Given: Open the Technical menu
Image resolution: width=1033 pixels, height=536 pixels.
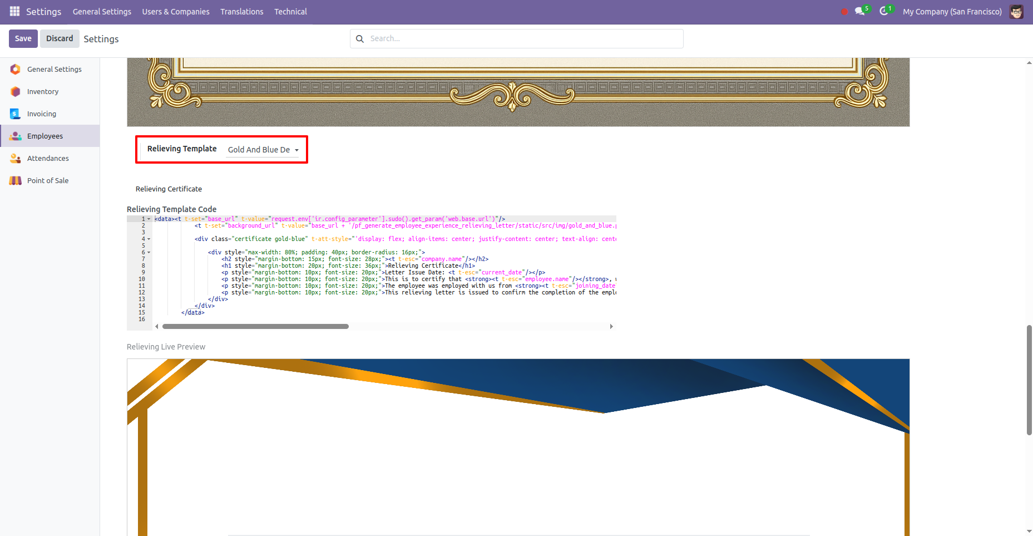Looking at the screenshot, I should click(x=290, y=11).
